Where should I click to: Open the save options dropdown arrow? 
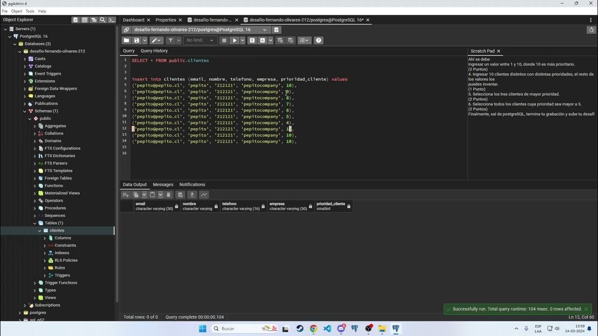(x=144, y=41)
